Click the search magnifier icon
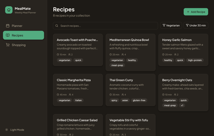 tap(57, 26)
